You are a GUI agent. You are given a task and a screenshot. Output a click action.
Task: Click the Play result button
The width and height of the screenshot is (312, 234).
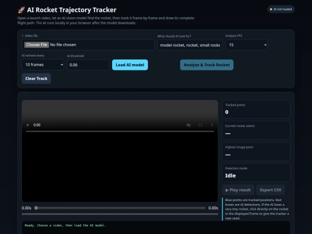(238, 190)
